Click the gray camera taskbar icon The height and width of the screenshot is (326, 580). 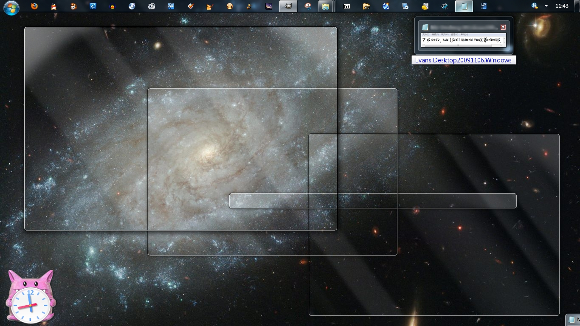(152, 6)
